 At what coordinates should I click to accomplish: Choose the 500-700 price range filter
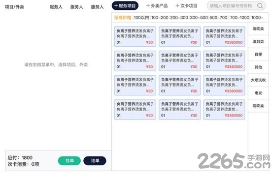pos(218,17)
